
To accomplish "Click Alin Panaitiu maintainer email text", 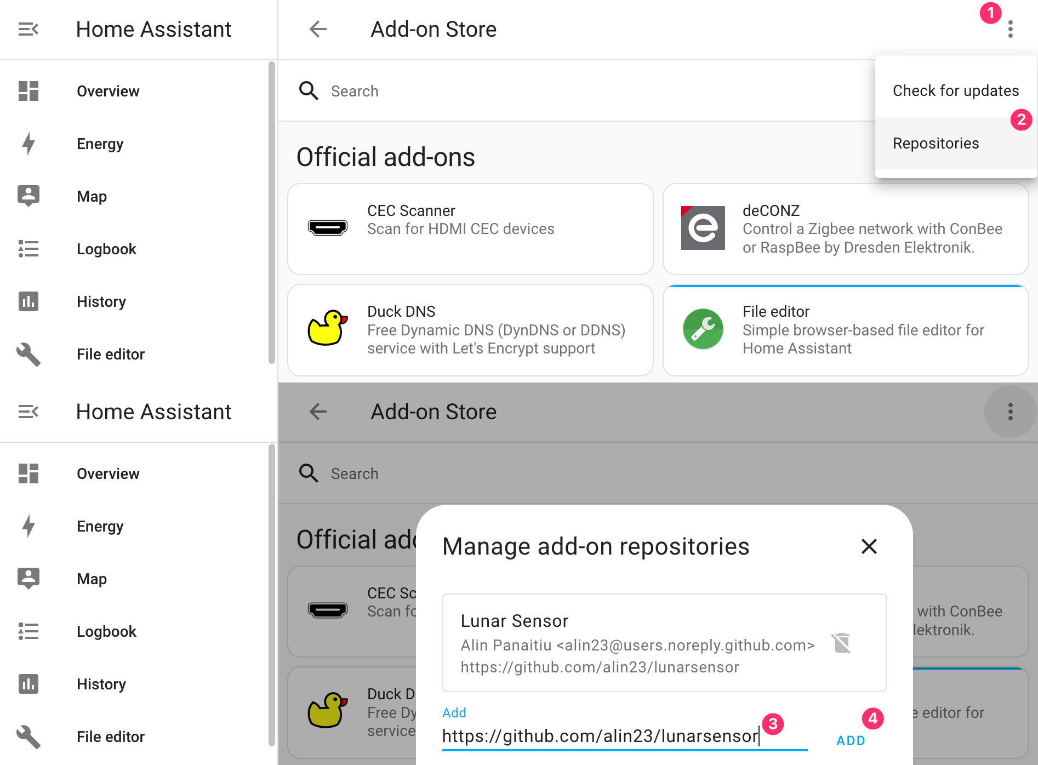I will [637, 646].
